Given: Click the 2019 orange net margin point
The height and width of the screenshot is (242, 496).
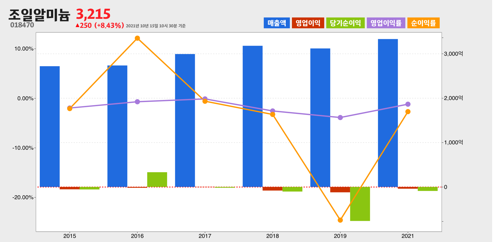Looking at the screenshot, I should click(x=340, y=220).
